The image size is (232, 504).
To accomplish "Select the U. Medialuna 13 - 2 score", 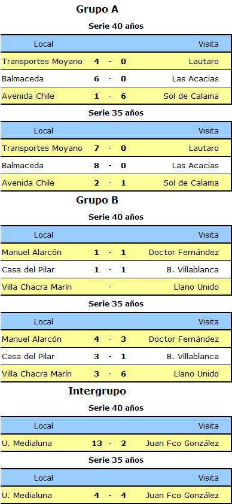I will click(110, 444).
